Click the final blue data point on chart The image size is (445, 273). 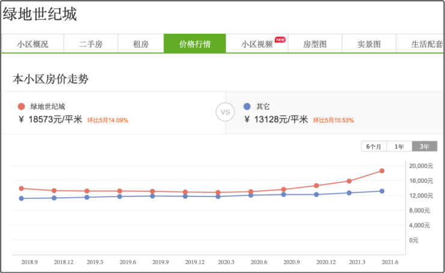tap(381, 191)
